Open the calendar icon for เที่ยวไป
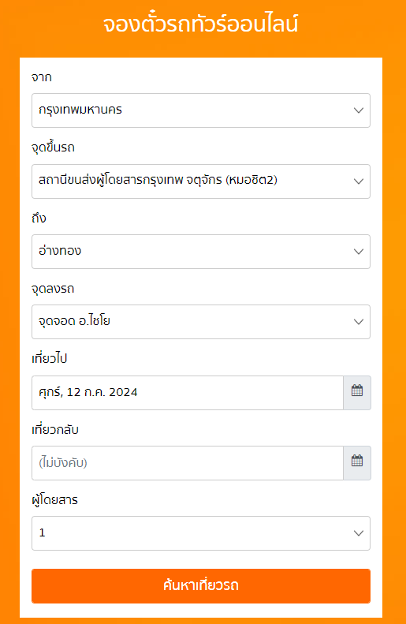Viewport: 406px width, 624px height. (x=357, y=392)
